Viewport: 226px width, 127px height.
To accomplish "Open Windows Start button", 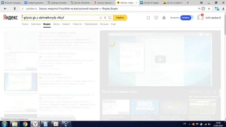I will tap(4, 124).
